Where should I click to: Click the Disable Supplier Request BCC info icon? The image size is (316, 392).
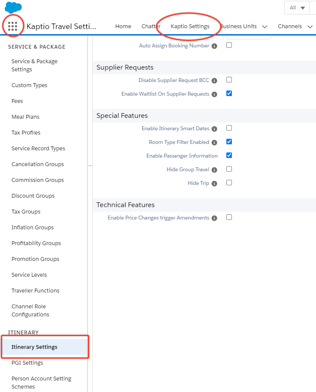pyautogui.click(x=215, y=80)
